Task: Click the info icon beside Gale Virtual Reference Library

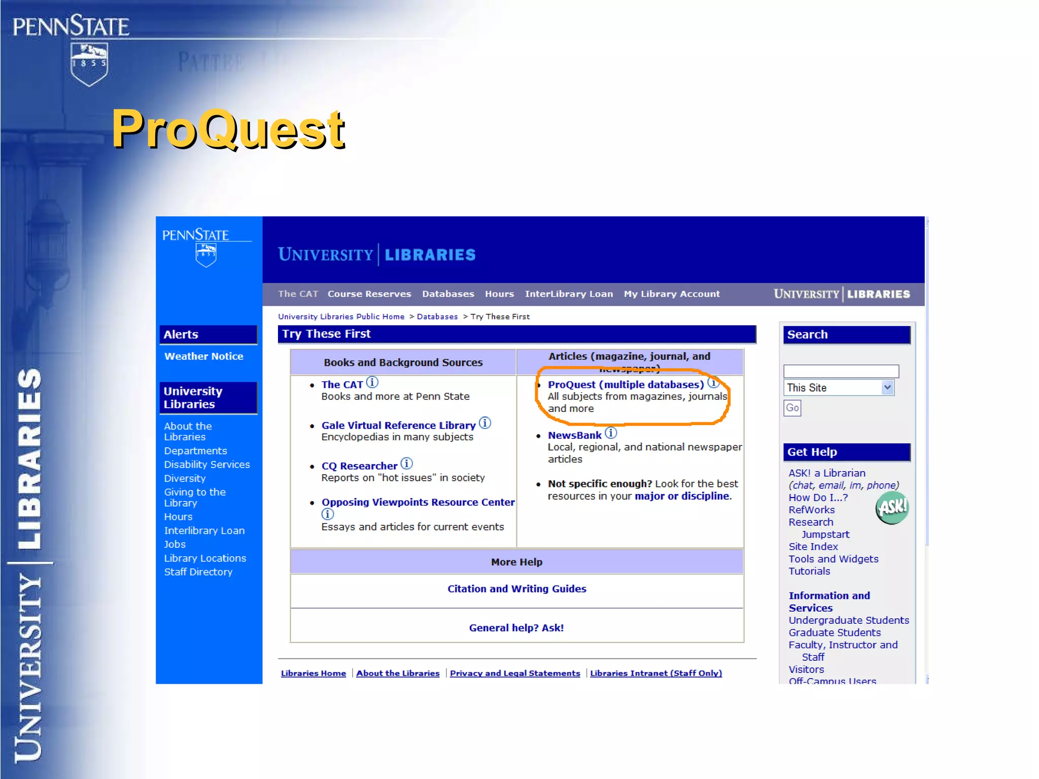Action: (485, 423)
